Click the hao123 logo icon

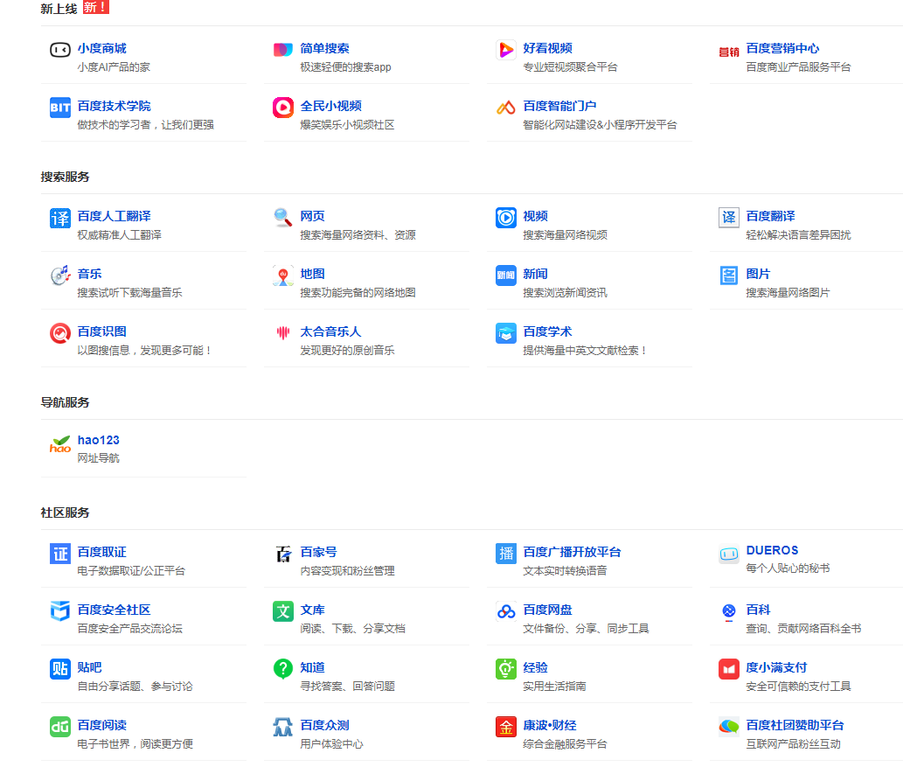pyautogui.click(x=60, y=443)
